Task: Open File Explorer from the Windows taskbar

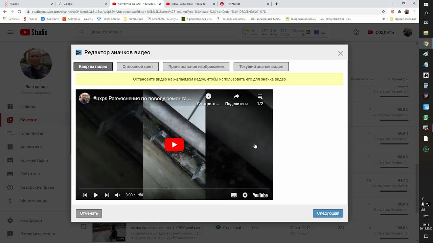Action: pos(426,33)
